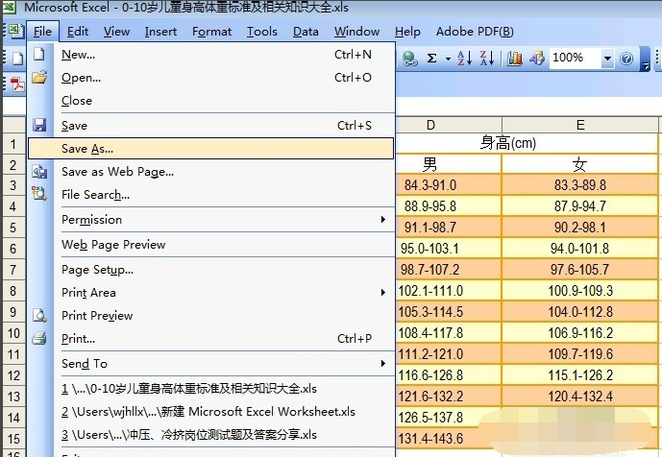The height and width of the screenshot is (457, 662).
Task: Select column E header
Action: click(580, 125)
